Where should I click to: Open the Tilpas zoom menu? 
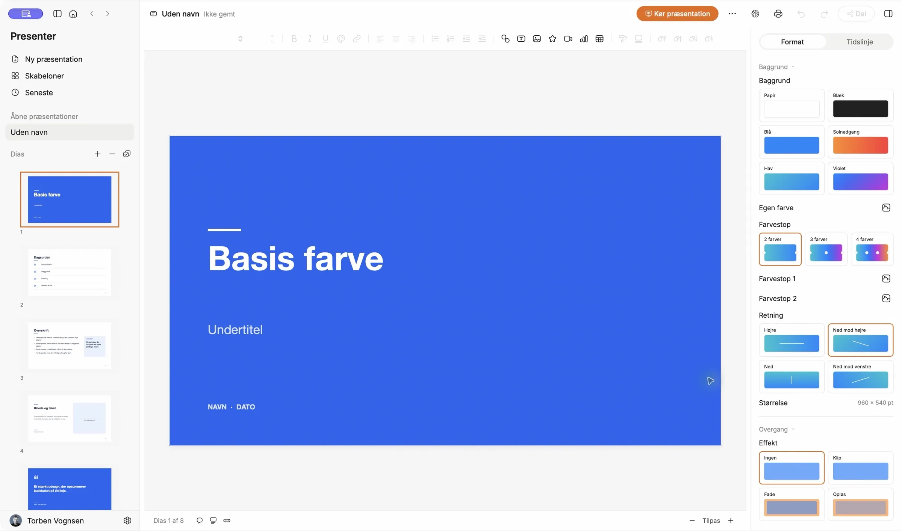(711, 520)
